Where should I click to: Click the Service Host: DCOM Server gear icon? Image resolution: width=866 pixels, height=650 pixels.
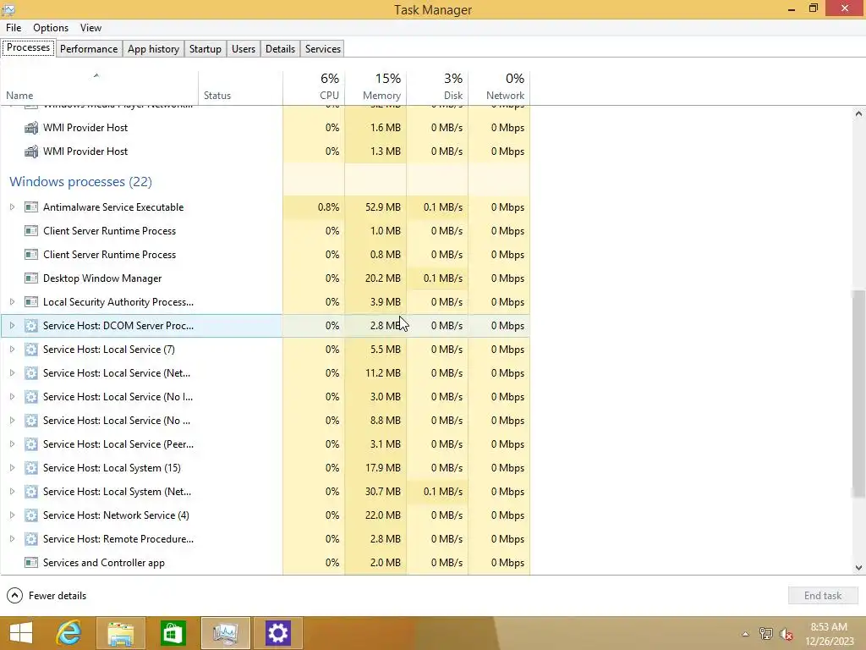[31, 326]
